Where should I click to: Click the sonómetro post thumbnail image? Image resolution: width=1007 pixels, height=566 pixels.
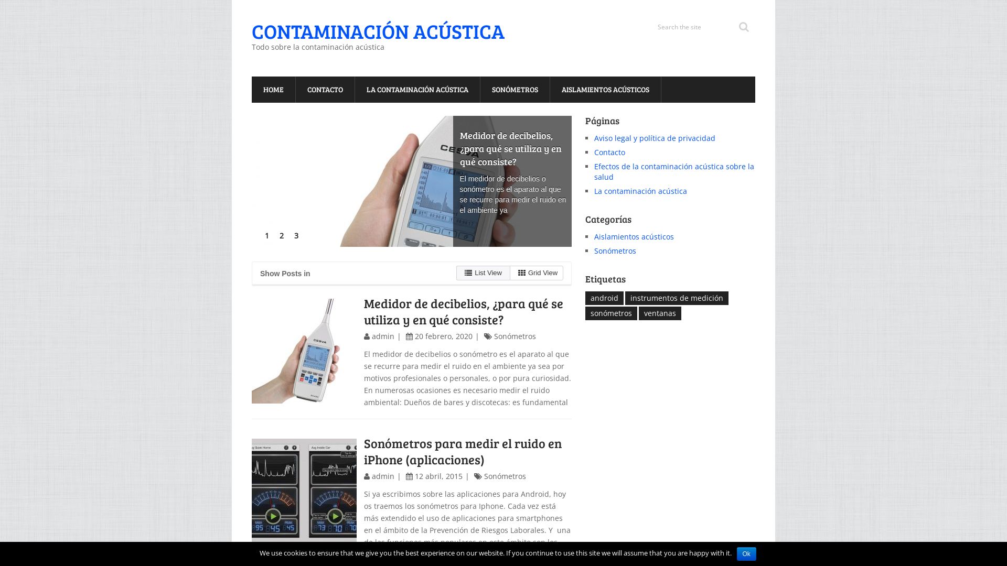303,351
